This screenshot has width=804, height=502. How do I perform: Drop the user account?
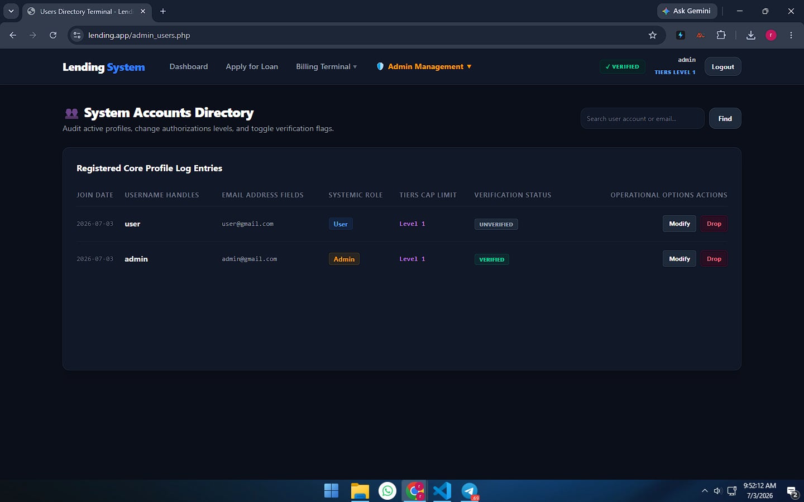pos(714,224)
